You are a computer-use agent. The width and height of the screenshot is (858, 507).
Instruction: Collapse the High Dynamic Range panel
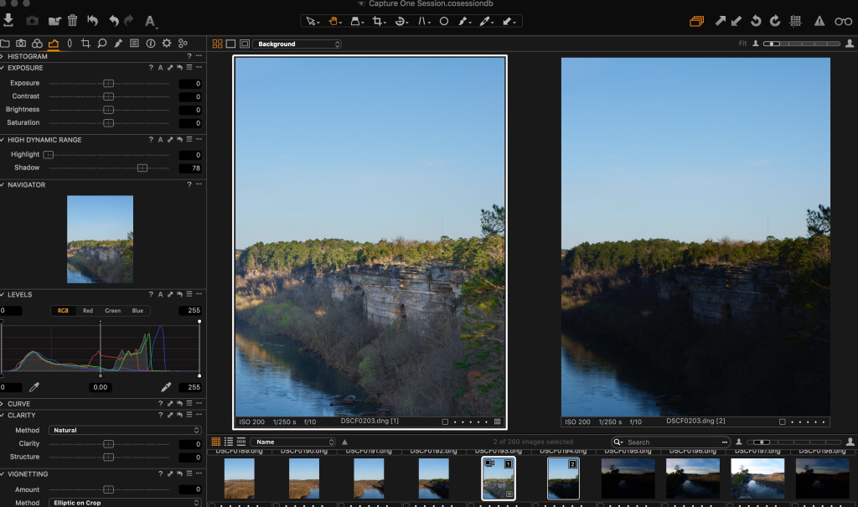(3, 140)
